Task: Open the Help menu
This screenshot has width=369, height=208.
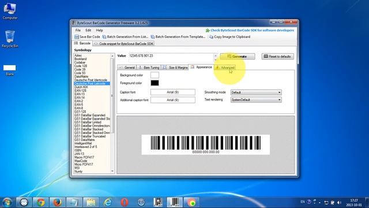Action: (x=99, y=30)
